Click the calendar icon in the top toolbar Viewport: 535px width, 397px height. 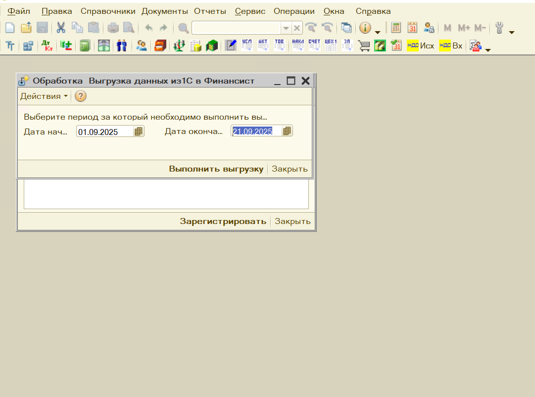(412, 28)
